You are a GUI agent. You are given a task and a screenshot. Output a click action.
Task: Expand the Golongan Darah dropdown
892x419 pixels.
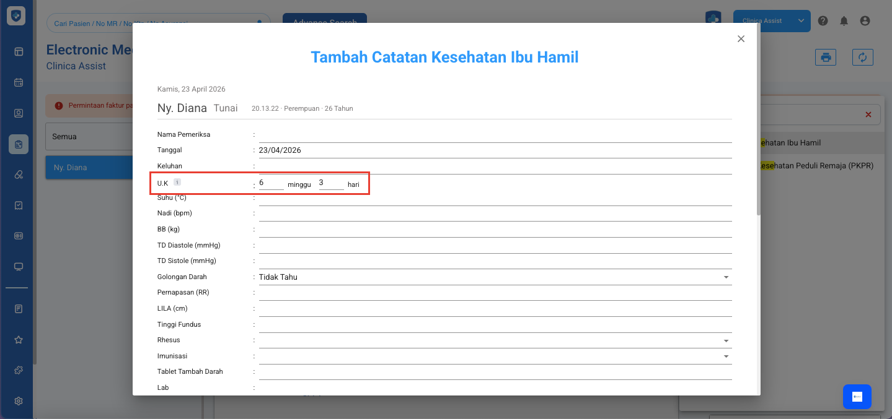726,277
